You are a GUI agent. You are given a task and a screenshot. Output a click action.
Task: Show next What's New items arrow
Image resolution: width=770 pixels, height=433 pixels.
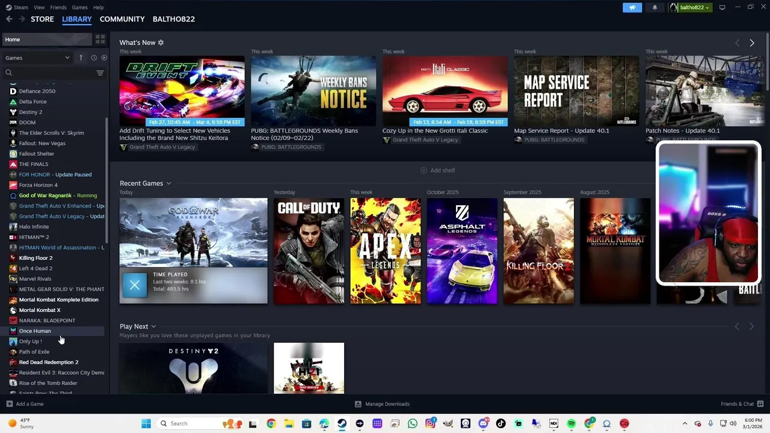point(752,43)
